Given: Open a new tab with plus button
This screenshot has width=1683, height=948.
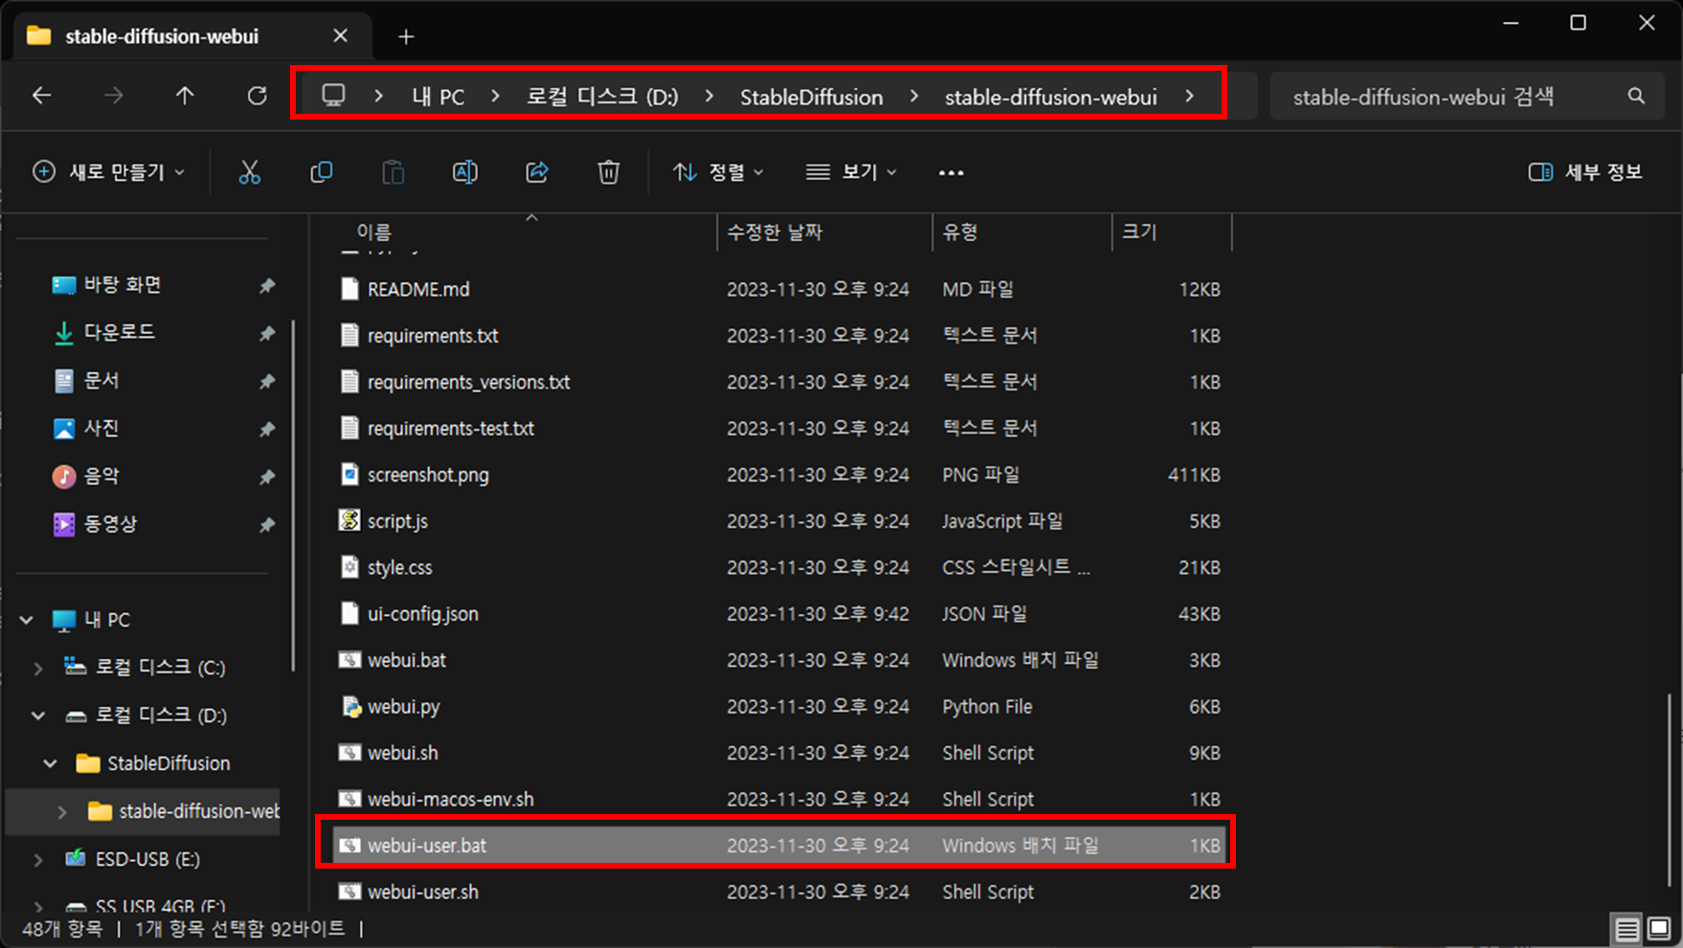Looking at the screenshot, I should coord(406,36).
